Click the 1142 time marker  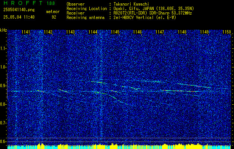coord(48,32)
